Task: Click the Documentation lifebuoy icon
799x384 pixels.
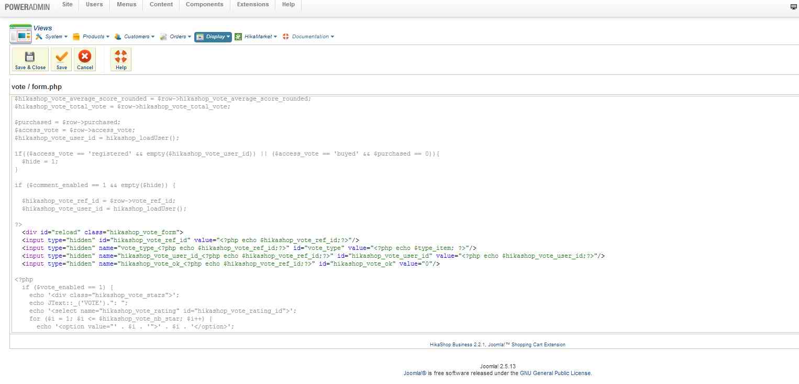Action: pos(286,37)
